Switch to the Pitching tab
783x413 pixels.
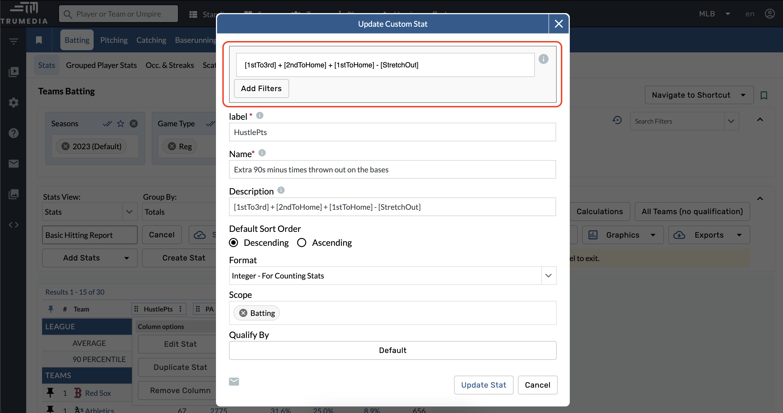click(x=114, y=40)
